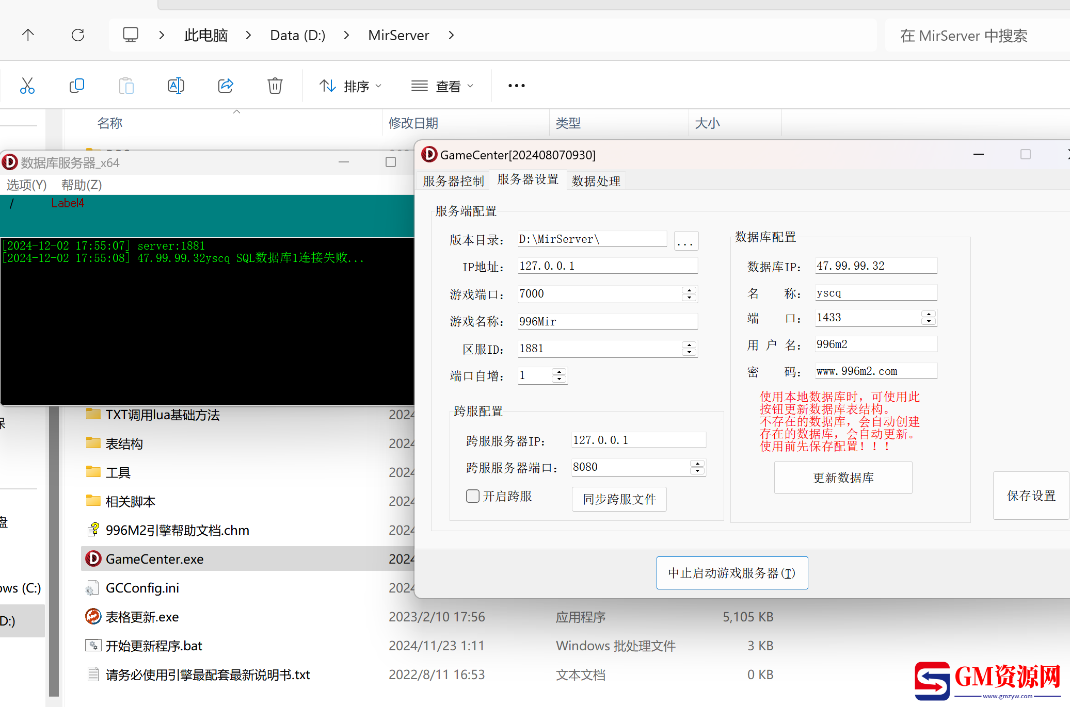Click the 同步跨服文件 button
Screen dimensions: 1070x707
[619, 499]
